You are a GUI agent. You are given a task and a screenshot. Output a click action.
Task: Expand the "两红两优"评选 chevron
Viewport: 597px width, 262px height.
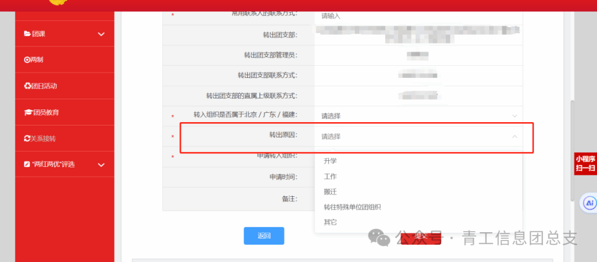(101, 165)
